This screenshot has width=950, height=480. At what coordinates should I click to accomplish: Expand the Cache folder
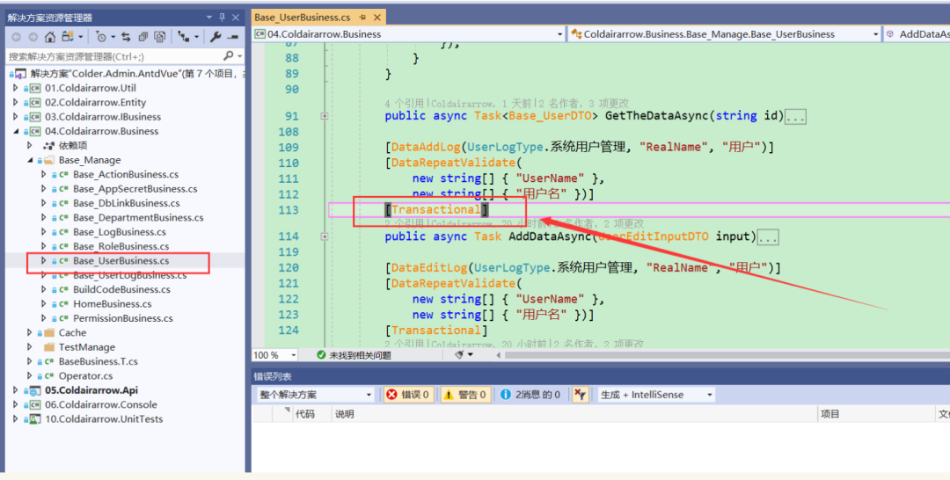point(30,332)
